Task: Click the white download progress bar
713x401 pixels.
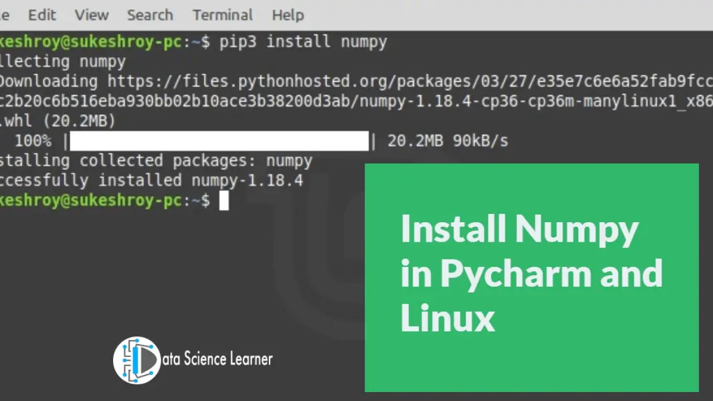Action: (x=219, y=141)
